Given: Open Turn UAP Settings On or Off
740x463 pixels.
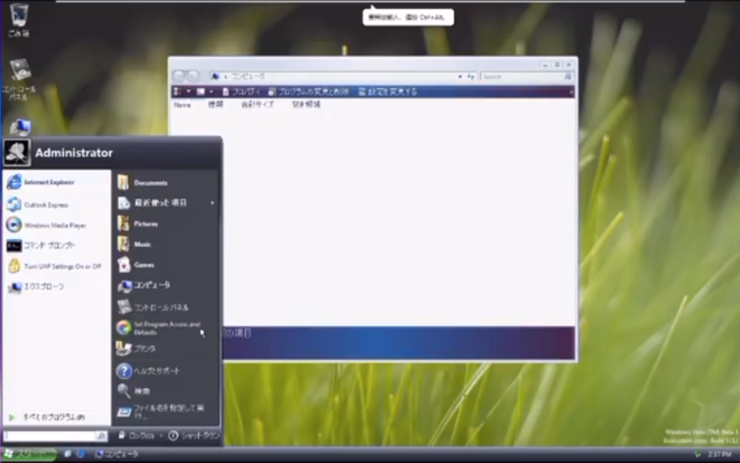Looking at the screenshot, I should [62, 267].
